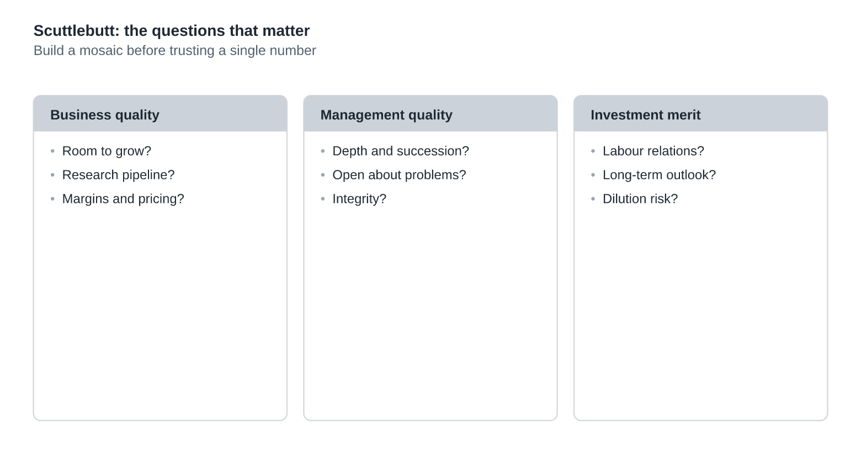This screenshot has width=861, height=454.
Task: Click the 'Build a mosaic' subtitle text
Action: click(x=175, y=50)
